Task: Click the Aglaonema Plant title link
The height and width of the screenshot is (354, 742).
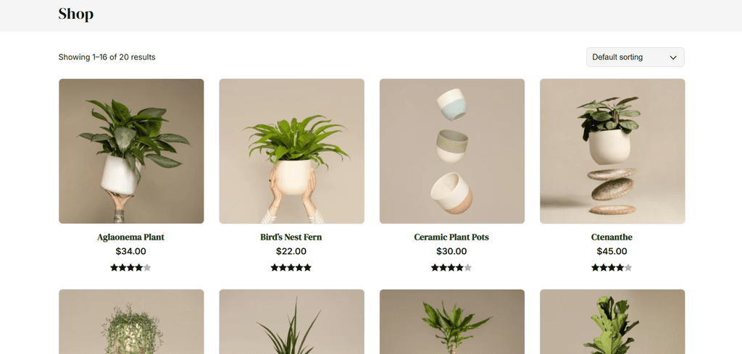Action: pyautogui.click(x=130, y=237)
